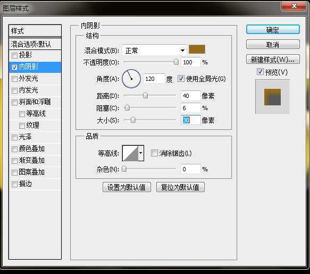Image resolution: width=310 pixels, height=274 pixels.
Task: Tick the 纹理 texture sub-option checkbox
Action: click(22, 126)
